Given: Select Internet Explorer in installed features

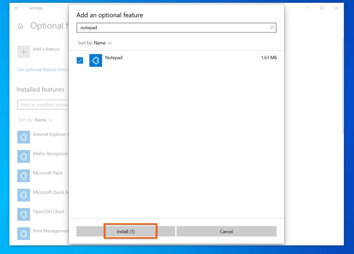Looking at the screenshot, I should click(51, 134).
